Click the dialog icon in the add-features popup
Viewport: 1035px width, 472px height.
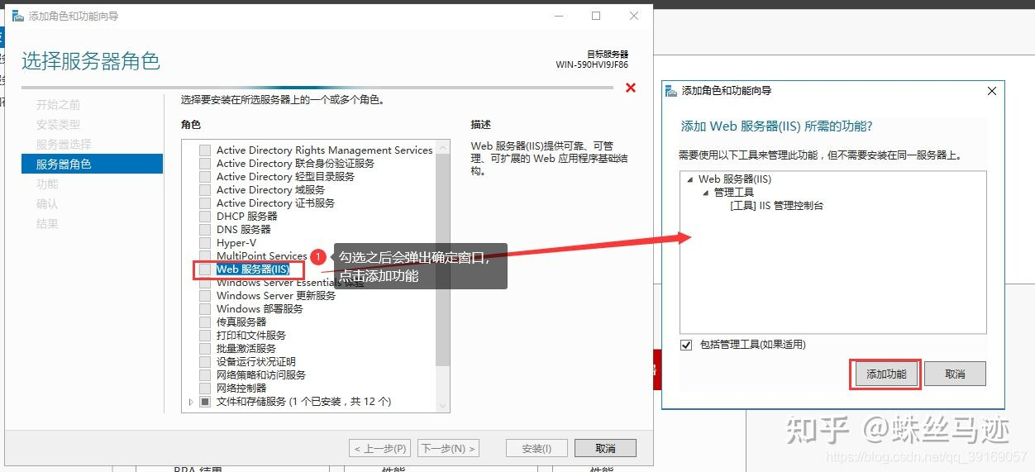coord(672,91)
